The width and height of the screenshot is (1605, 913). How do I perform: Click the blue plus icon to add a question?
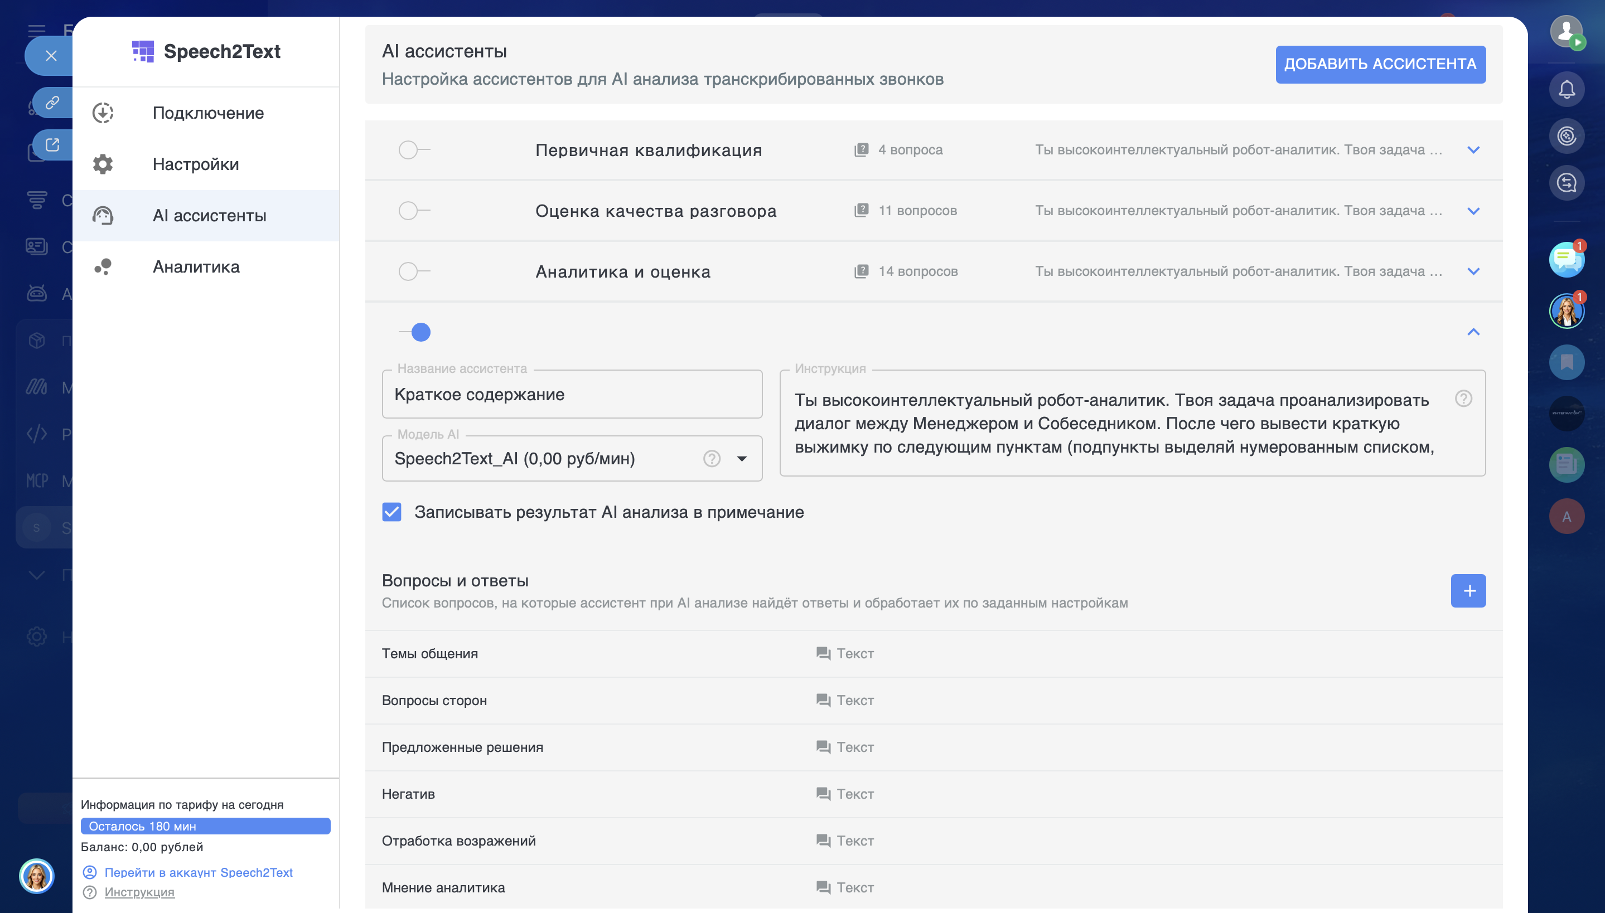[x=1468, y=591]
